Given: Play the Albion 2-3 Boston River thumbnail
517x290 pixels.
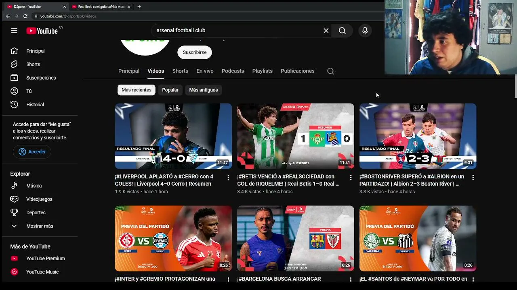Looking at the screenshot, I should pyautogui.click(x=418, y=136).
